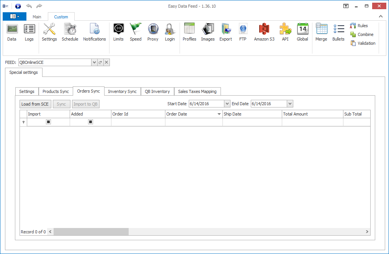Image resolution: width=389 pixels, height=254 pixels.
Task: Open the Start Date calendar dropdown
Action: click(x=227, y=104)
